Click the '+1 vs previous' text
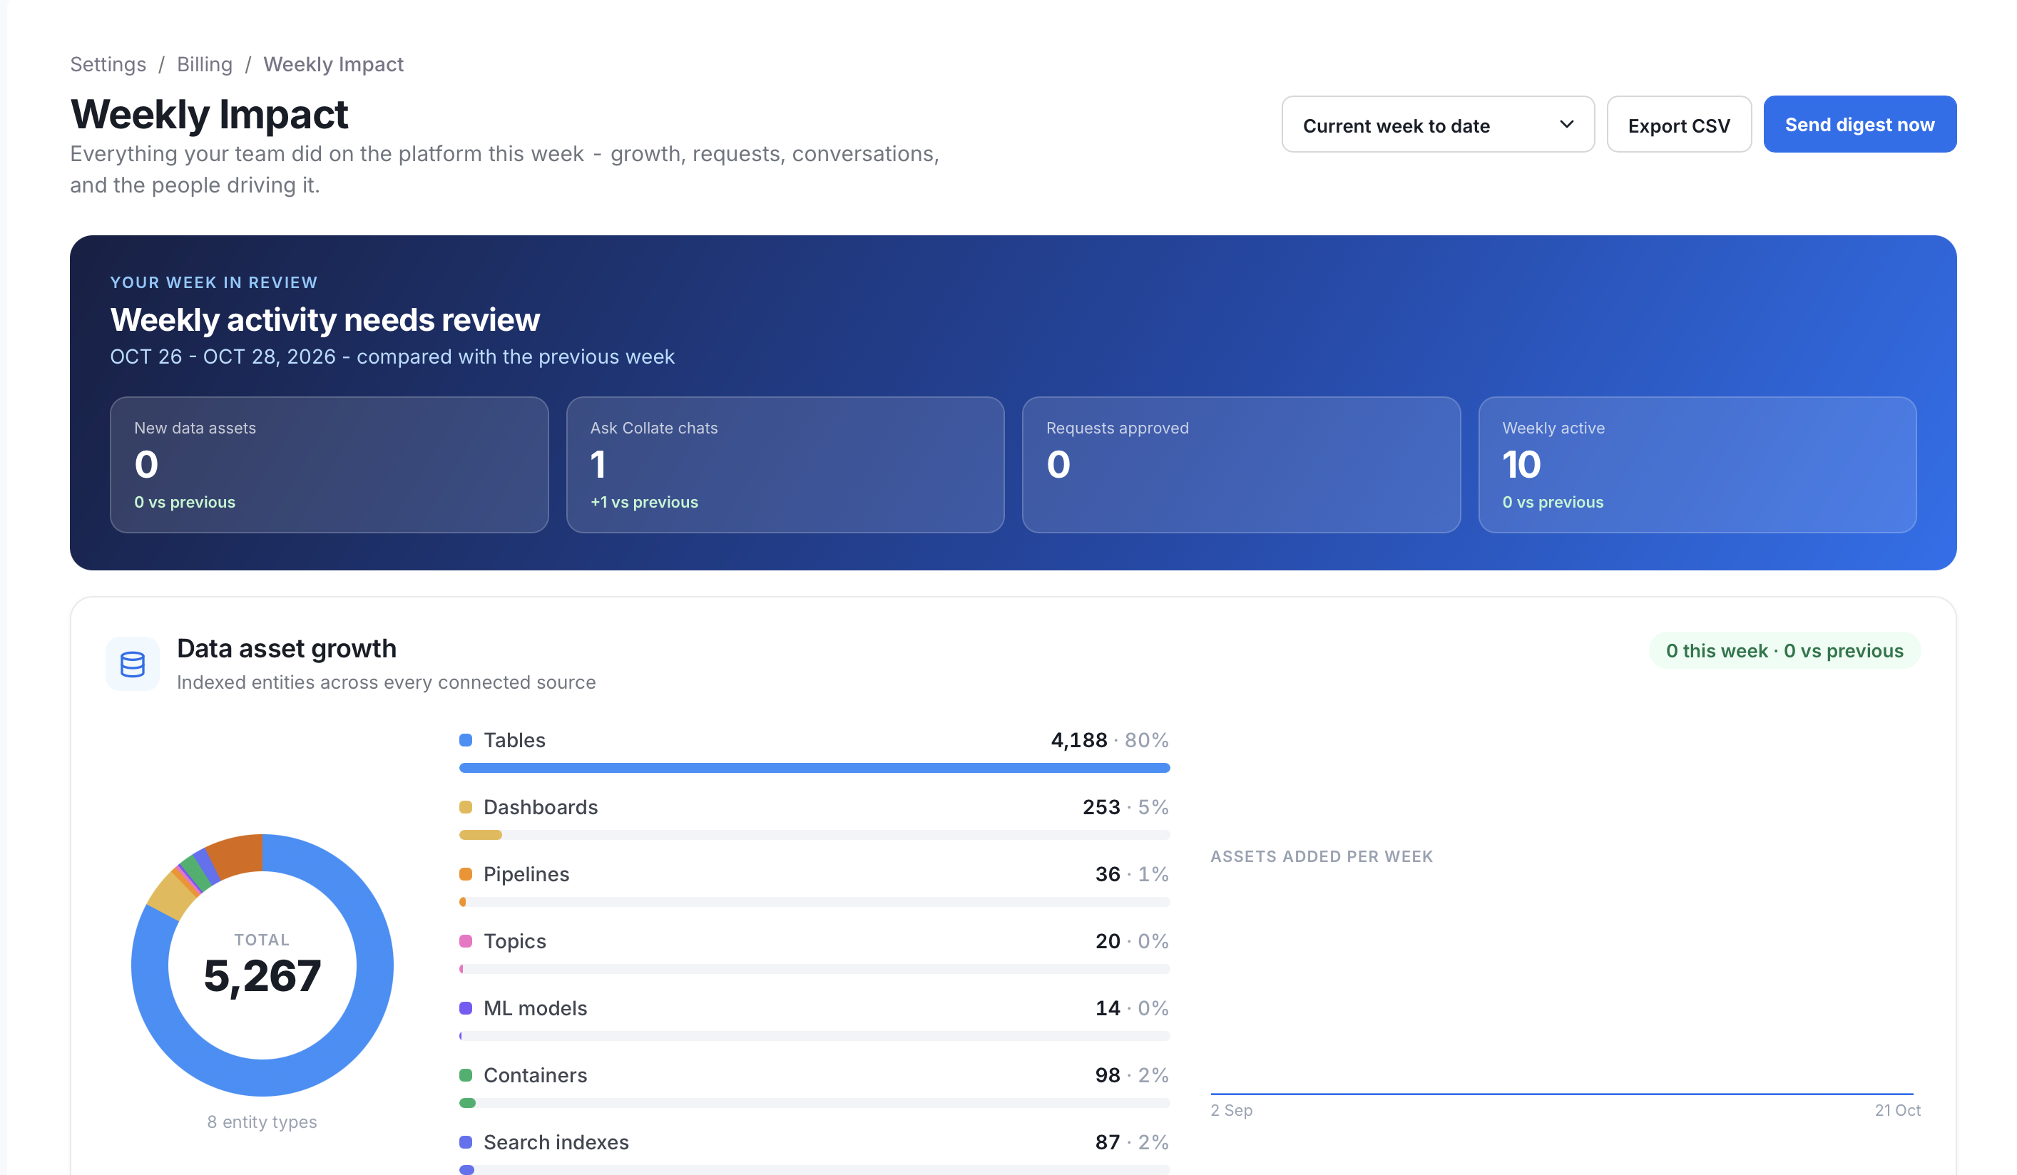 (x=644, y=503)
